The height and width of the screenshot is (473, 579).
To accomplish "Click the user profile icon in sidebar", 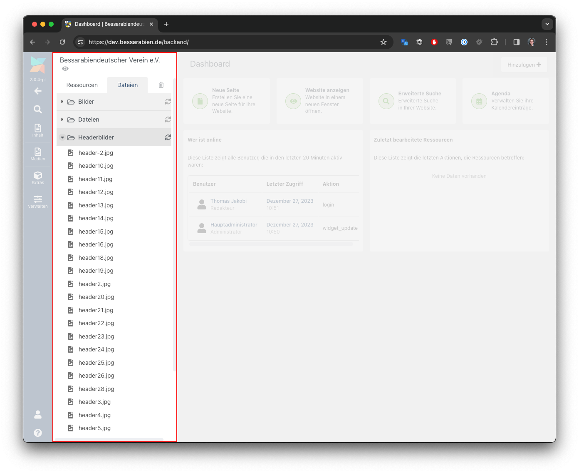I will [x=38, y=414].
